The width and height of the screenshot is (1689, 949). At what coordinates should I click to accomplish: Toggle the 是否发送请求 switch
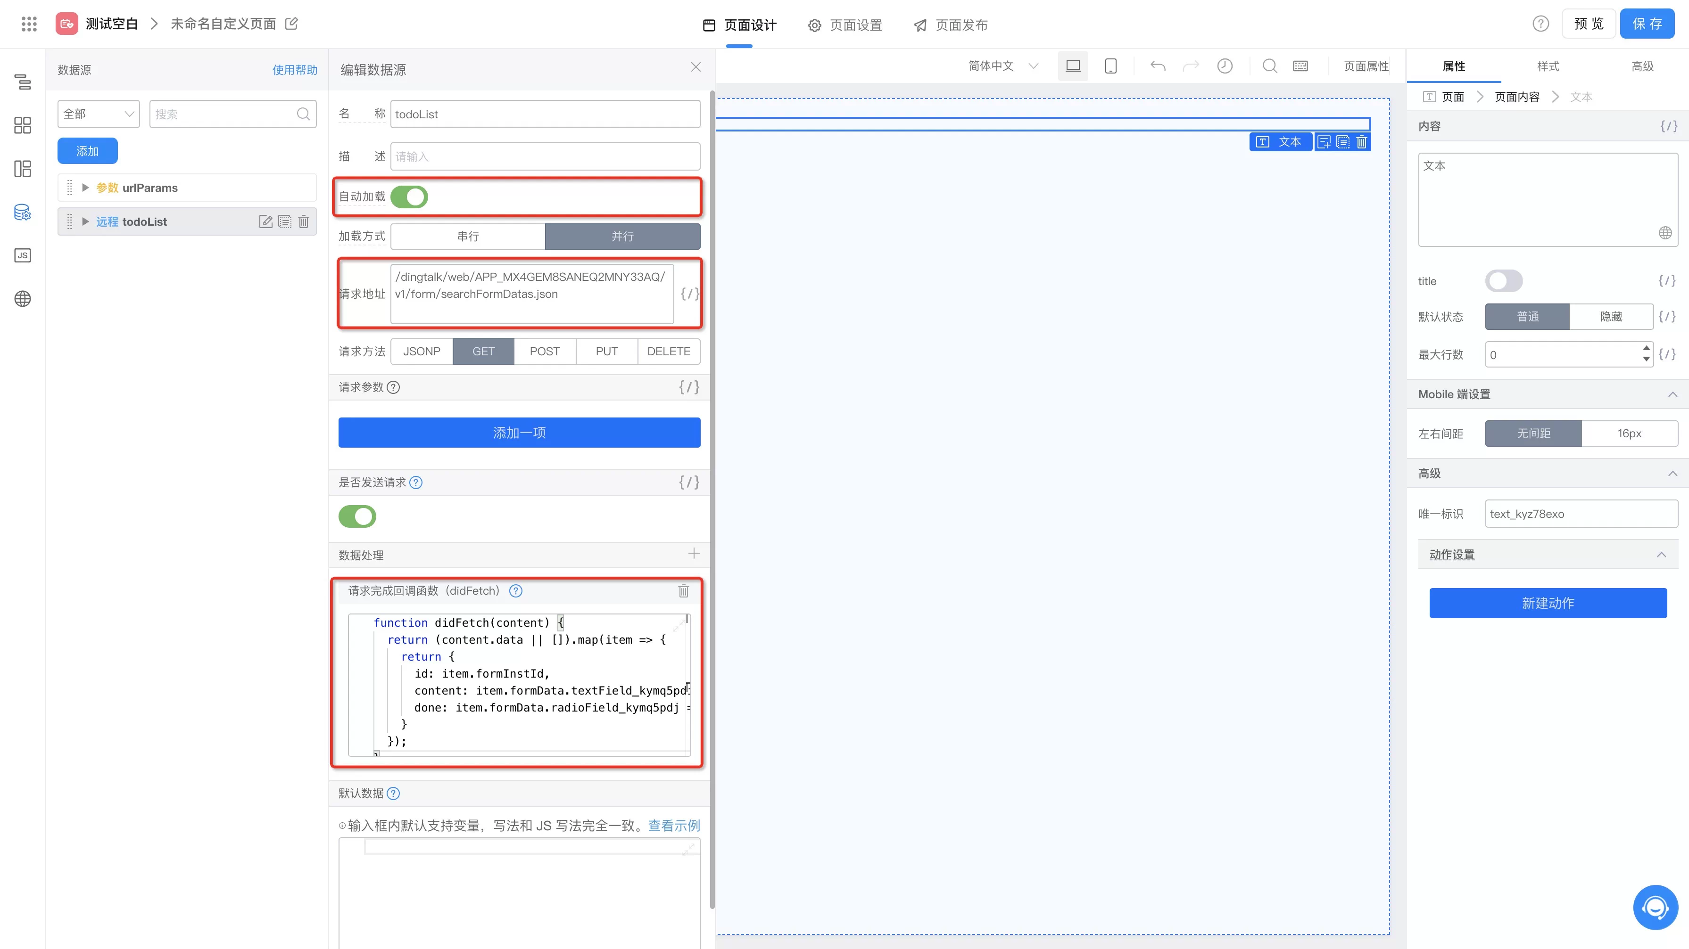point(357,516)
